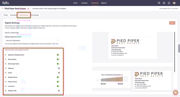Click the 'Pied Piper Real Estate' page title
The image size is (180, 97).
[x=15, y=9]
